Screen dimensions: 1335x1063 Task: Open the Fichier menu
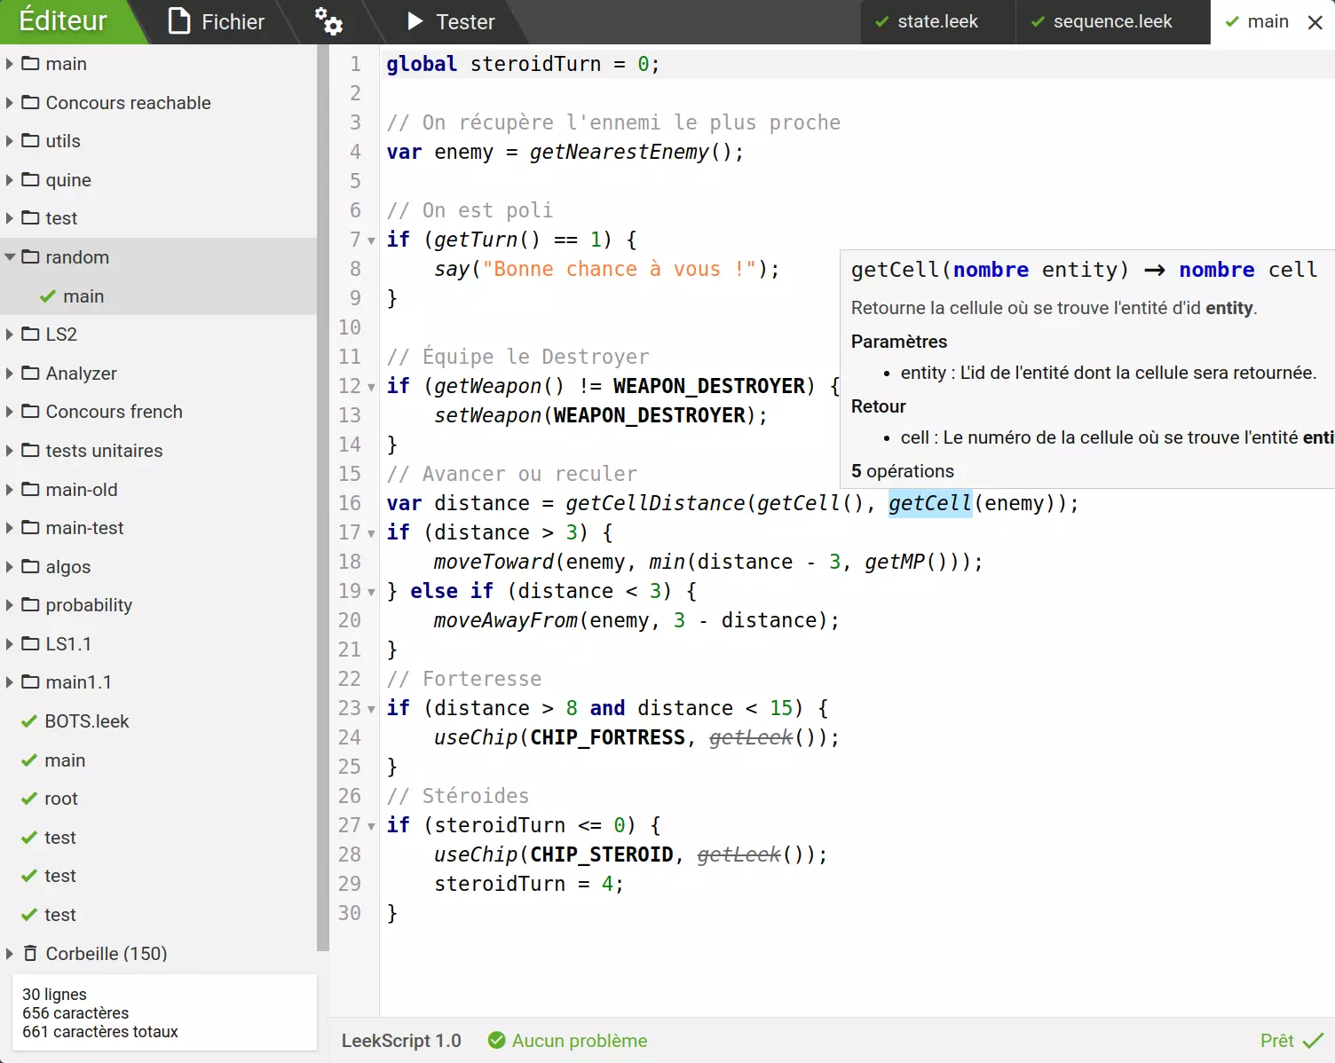pyautogui.click(x=217, y=21)
